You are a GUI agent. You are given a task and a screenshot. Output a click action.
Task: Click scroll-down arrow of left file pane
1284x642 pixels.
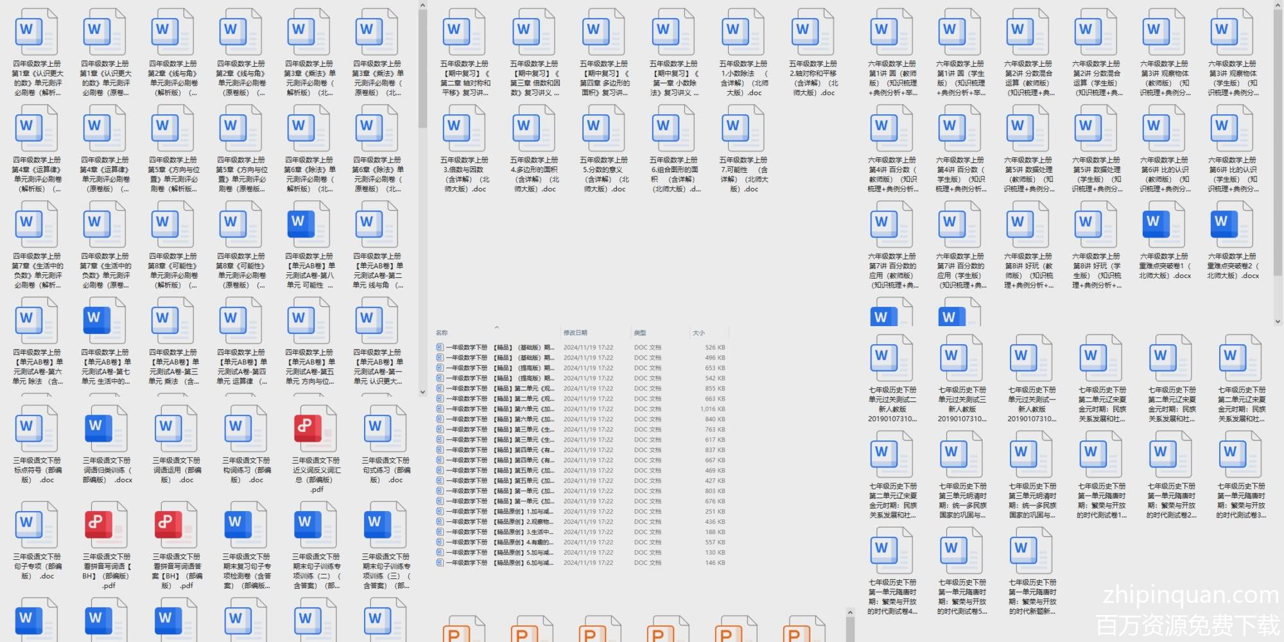(x=422, y=392)
